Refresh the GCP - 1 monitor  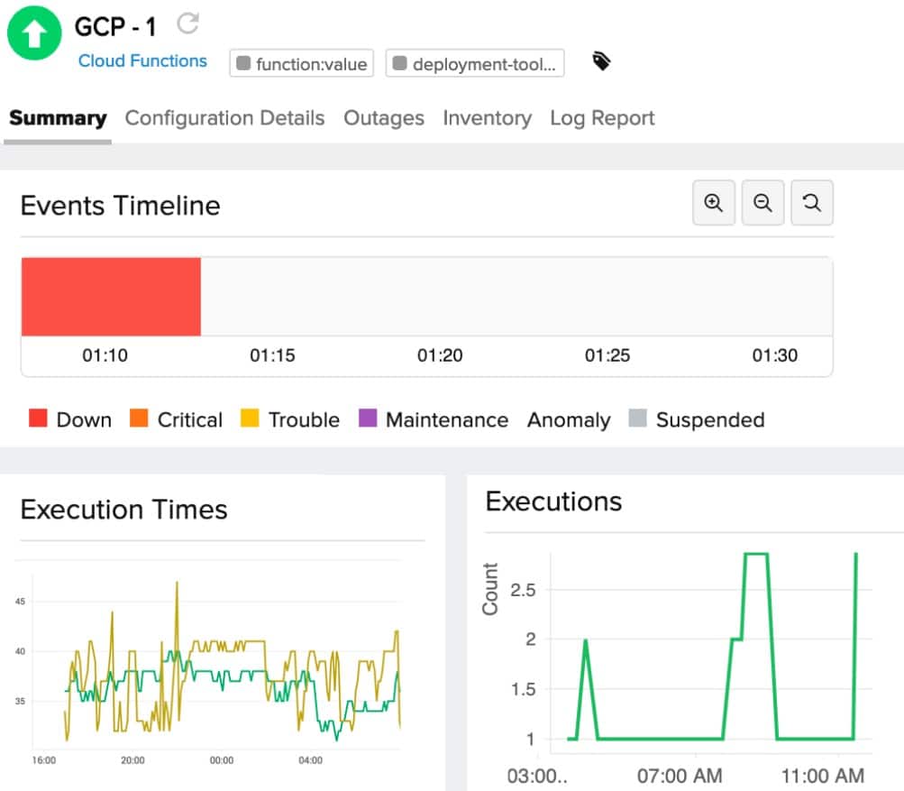click(x=188, y=23)
